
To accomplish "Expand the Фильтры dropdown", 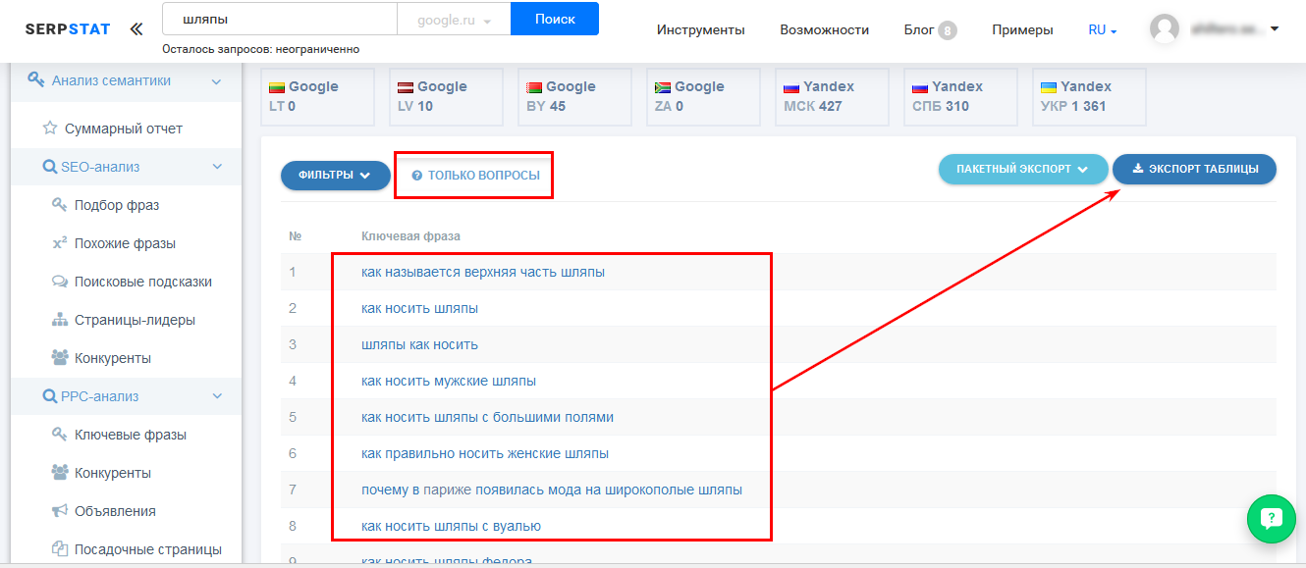I will (328, 175).
